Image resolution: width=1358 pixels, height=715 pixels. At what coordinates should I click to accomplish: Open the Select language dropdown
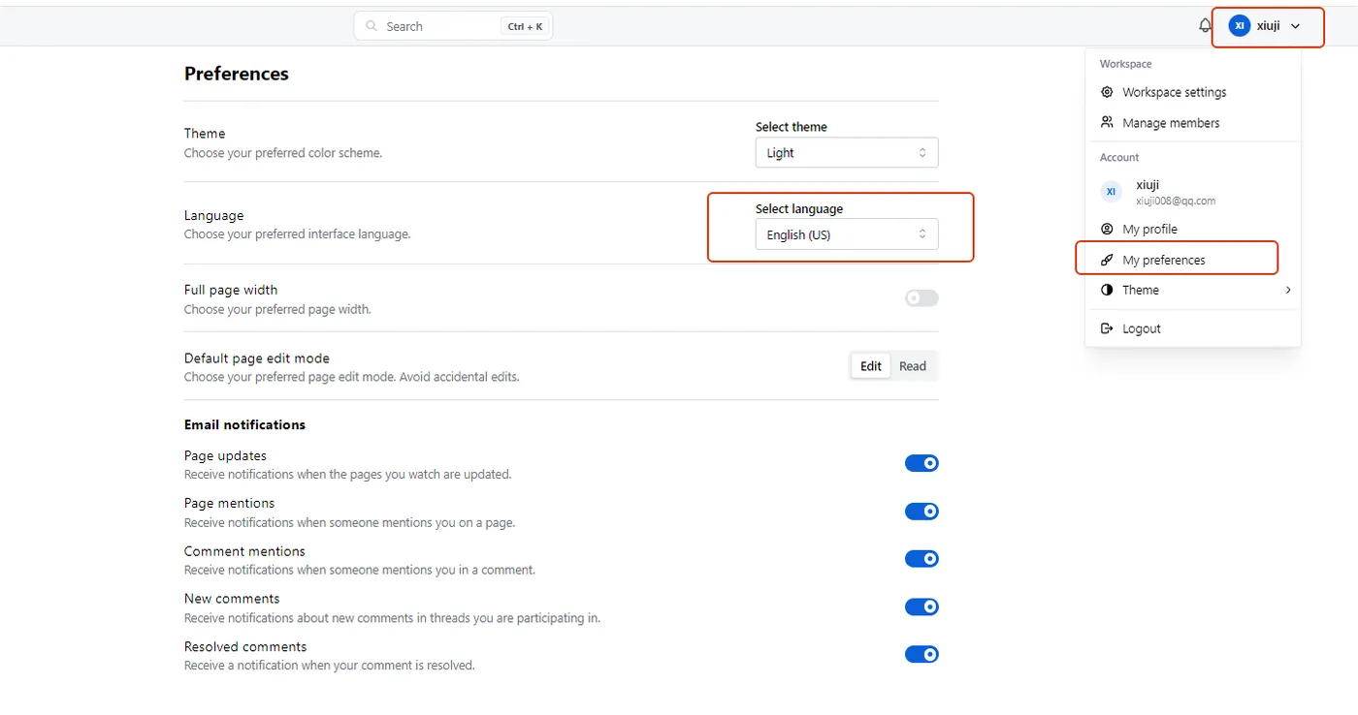point(846,234)
